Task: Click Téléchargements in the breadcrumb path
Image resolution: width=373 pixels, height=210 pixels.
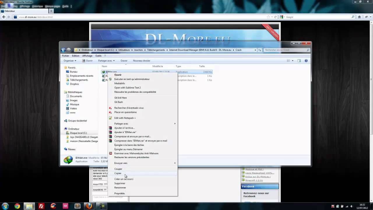Action: pyautogui.click(x=156, y=50)
